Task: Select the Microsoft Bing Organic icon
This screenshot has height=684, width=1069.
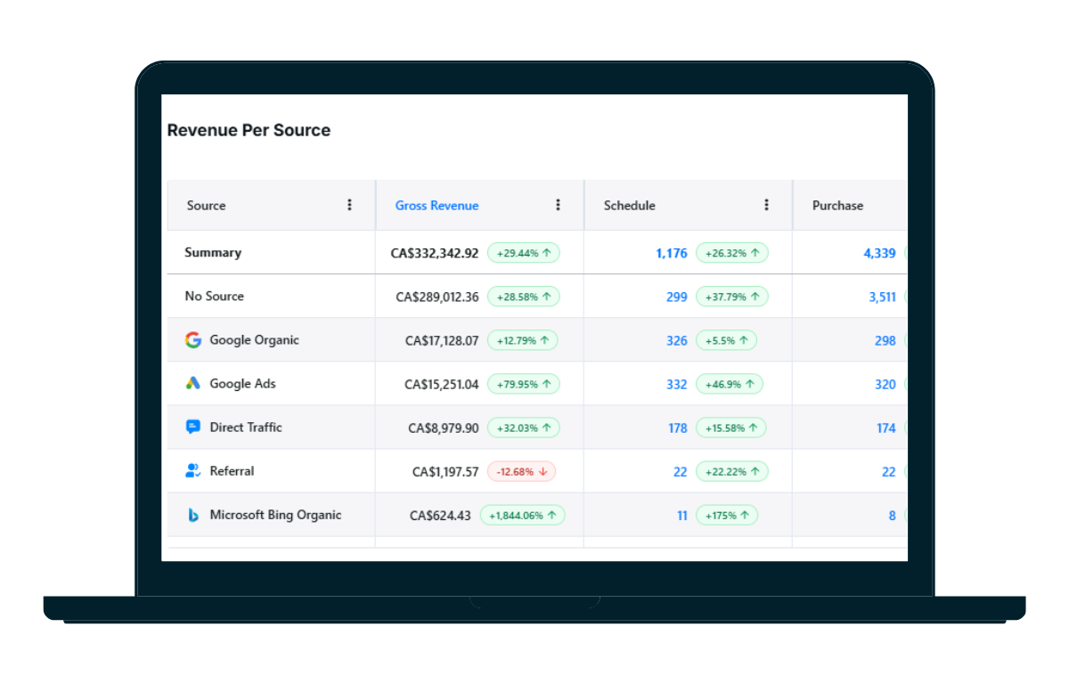Action: pyautogui.click(x=192, y=515)
